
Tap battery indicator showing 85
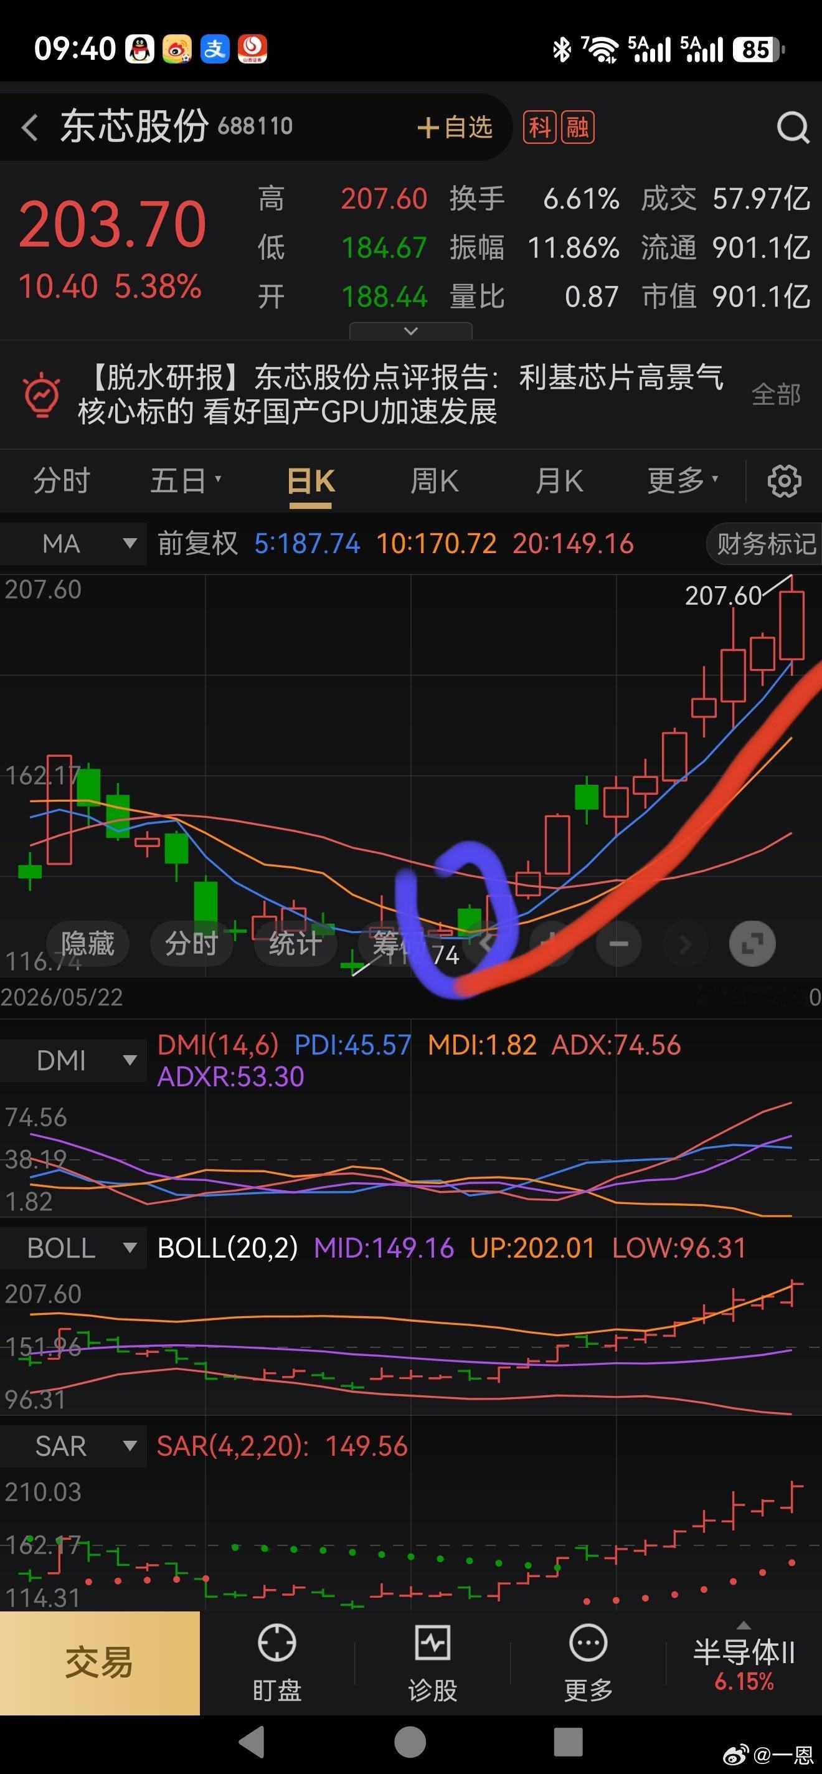(758, 50)
